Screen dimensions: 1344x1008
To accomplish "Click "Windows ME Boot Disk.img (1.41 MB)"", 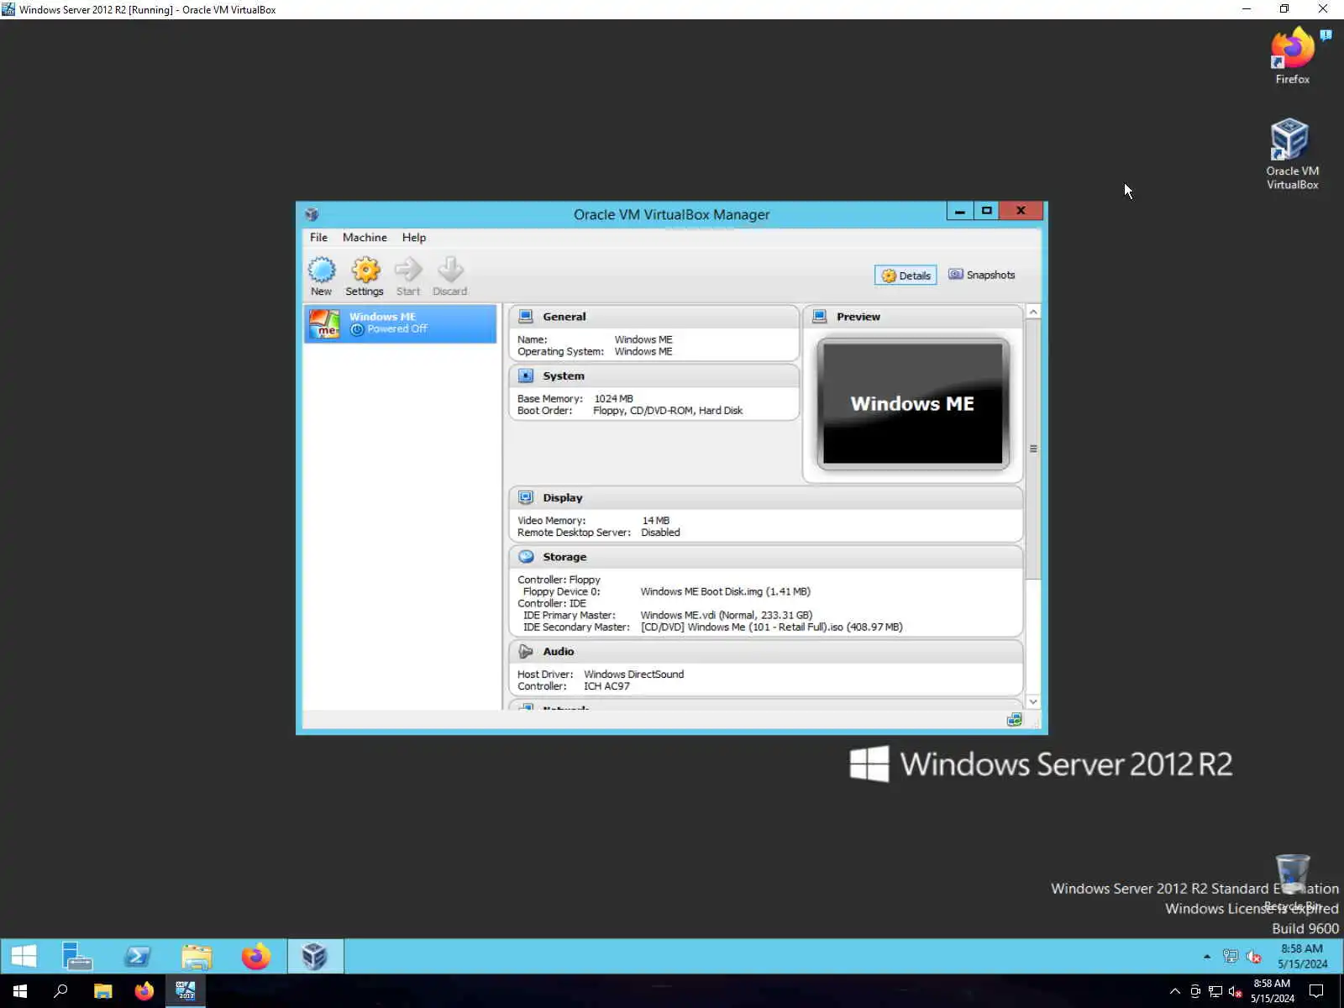I will click(725, 591).
